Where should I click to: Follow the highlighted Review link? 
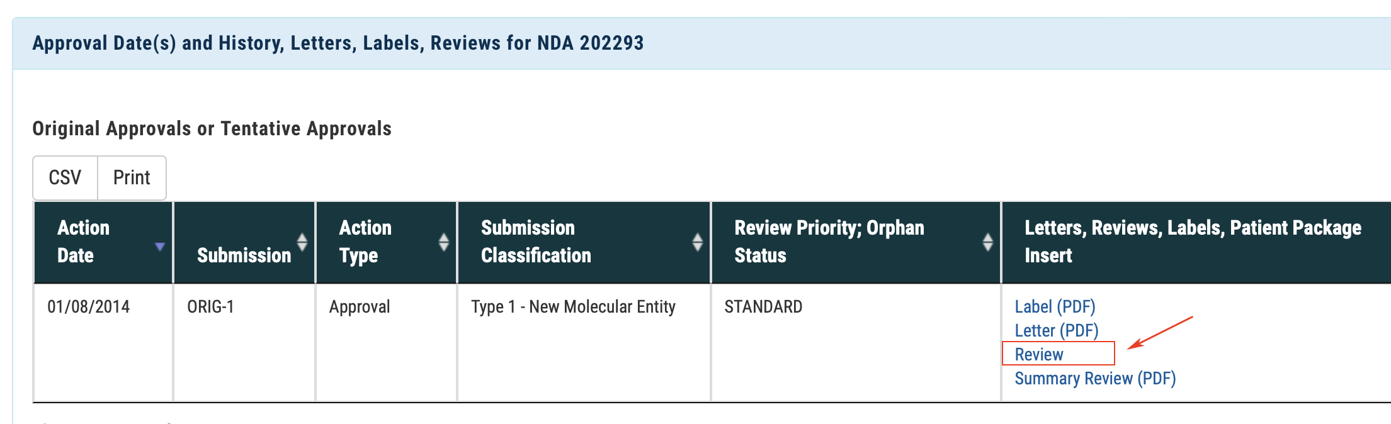(1039, 355)
